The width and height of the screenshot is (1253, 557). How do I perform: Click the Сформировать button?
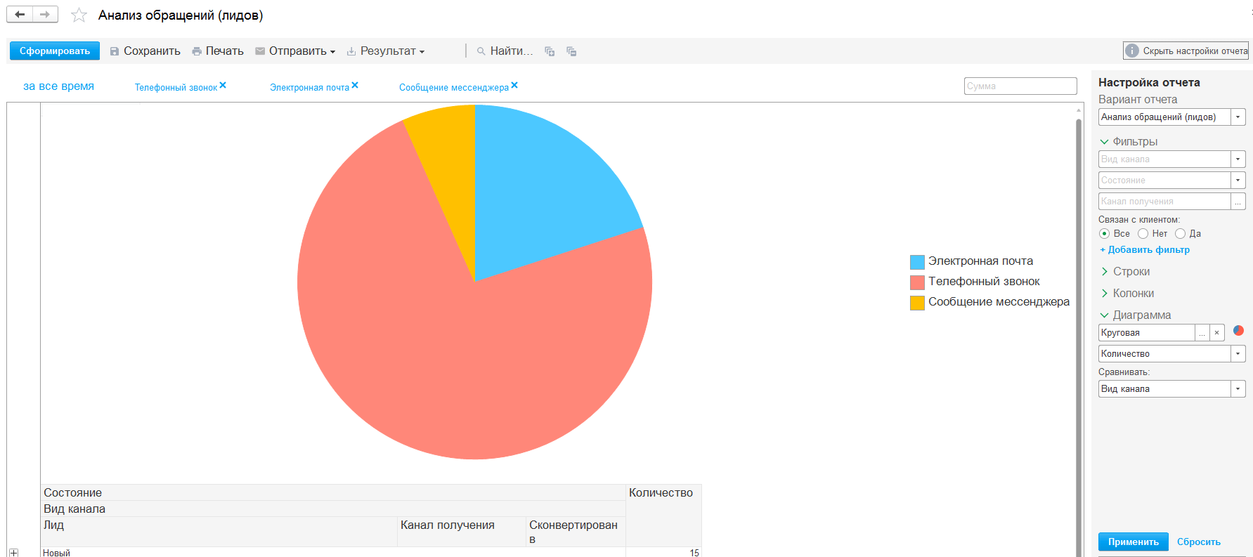click(x=55, y=51)
